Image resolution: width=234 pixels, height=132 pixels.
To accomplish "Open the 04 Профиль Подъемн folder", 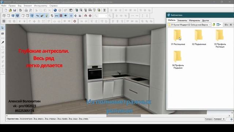I will [x=178, y=60].
